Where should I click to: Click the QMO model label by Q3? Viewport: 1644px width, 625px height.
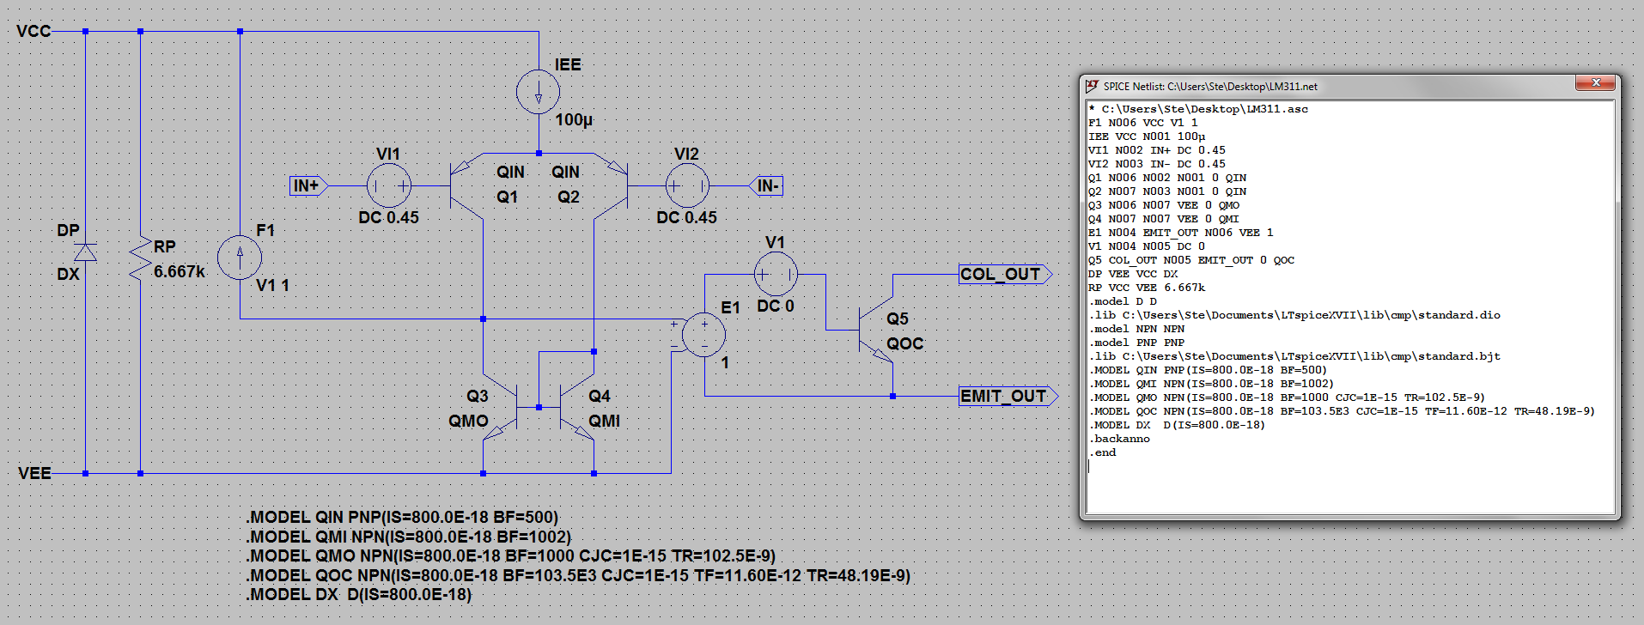(468, 421)
